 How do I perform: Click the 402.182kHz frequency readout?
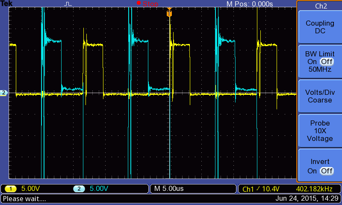[x=314, y=189]
